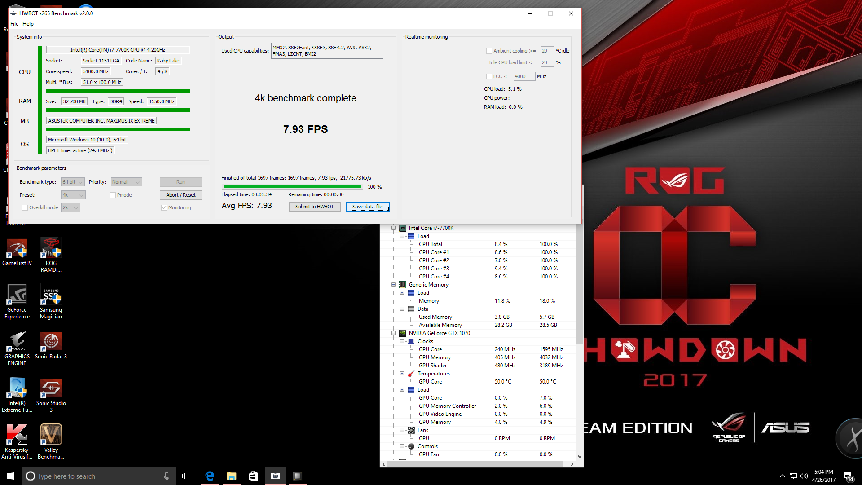Screen dimensions: 862x485
Task: Click Submit to HWBOT
Action: (315, 207)
